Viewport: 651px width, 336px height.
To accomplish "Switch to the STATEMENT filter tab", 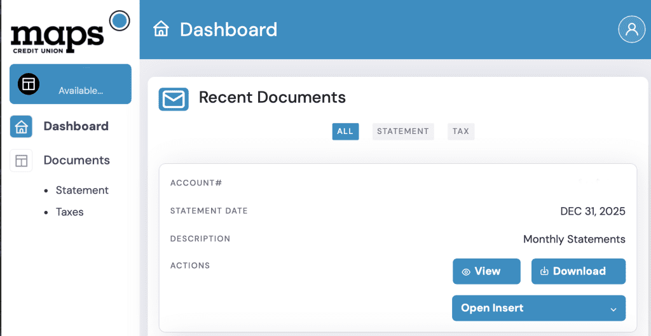I will point(402,131).
